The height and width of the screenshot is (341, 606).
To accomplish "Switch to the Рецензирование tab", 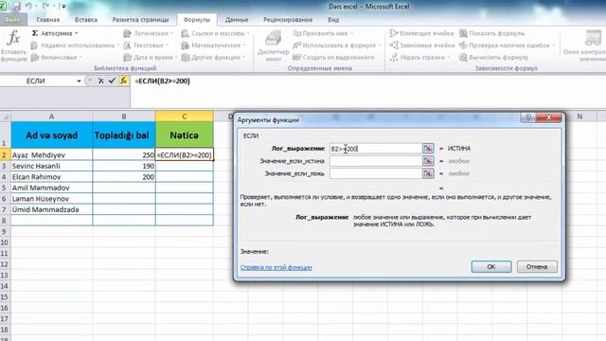I will point(288,19).
